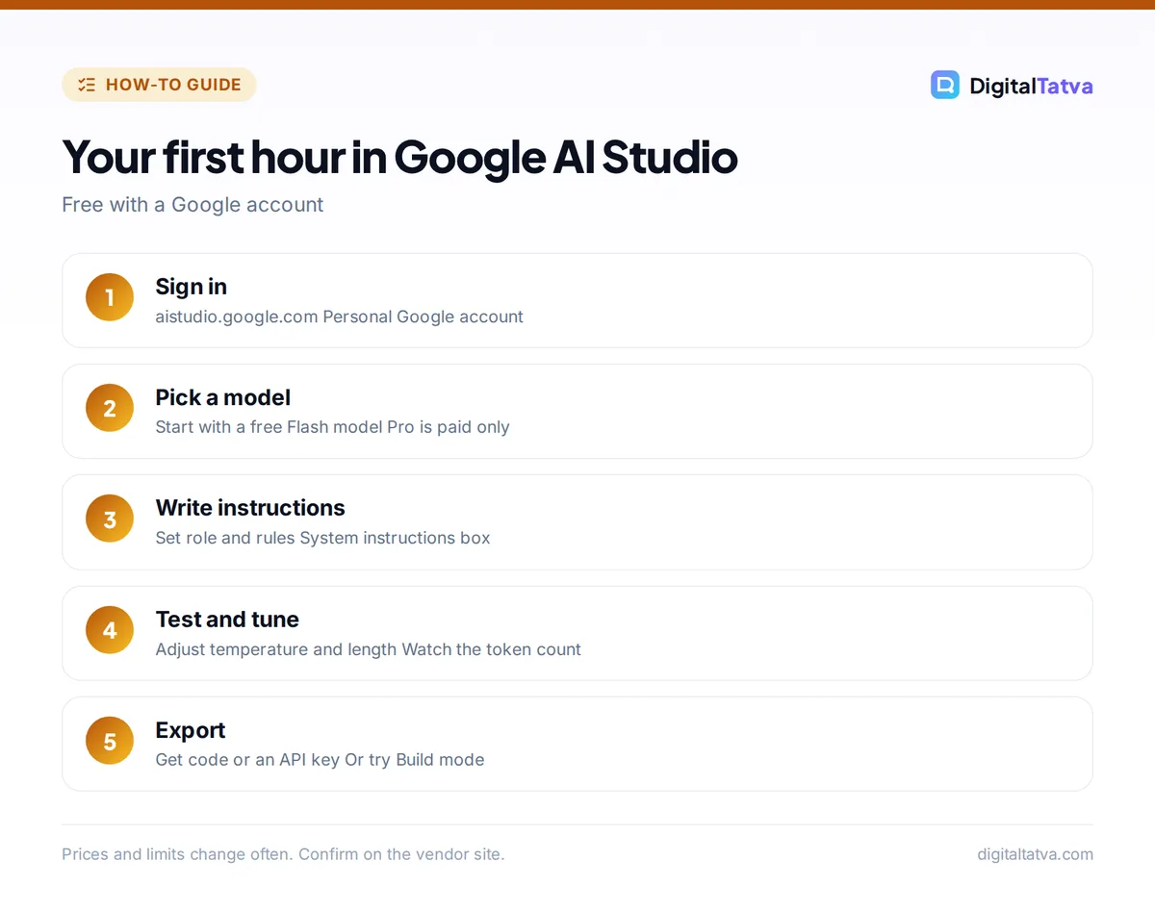Click the "Prices and limits change often" footer note
The height and width of the screenshot is (911, 1155).
[x=283, y=854]
